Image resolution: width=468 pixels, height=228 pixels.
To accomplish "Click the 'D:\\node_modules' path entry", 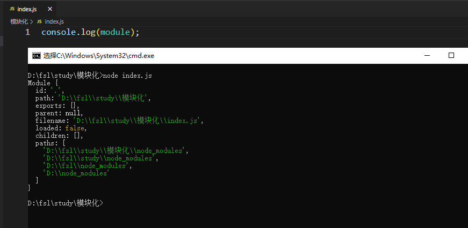I will [76, 173].
